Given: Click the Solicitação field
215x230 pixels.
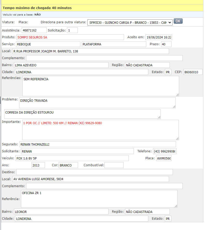Looking at the screenshot, I should [x=72, y=30].
